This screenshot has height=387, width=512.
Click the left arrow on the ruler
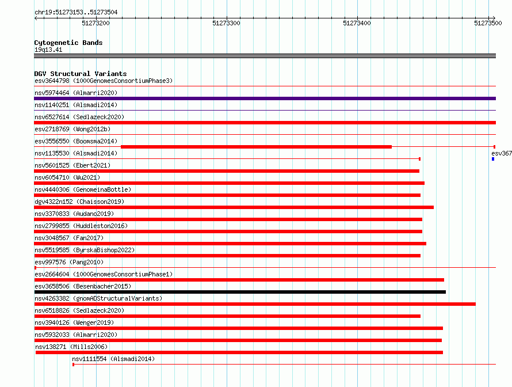point(36,18)
